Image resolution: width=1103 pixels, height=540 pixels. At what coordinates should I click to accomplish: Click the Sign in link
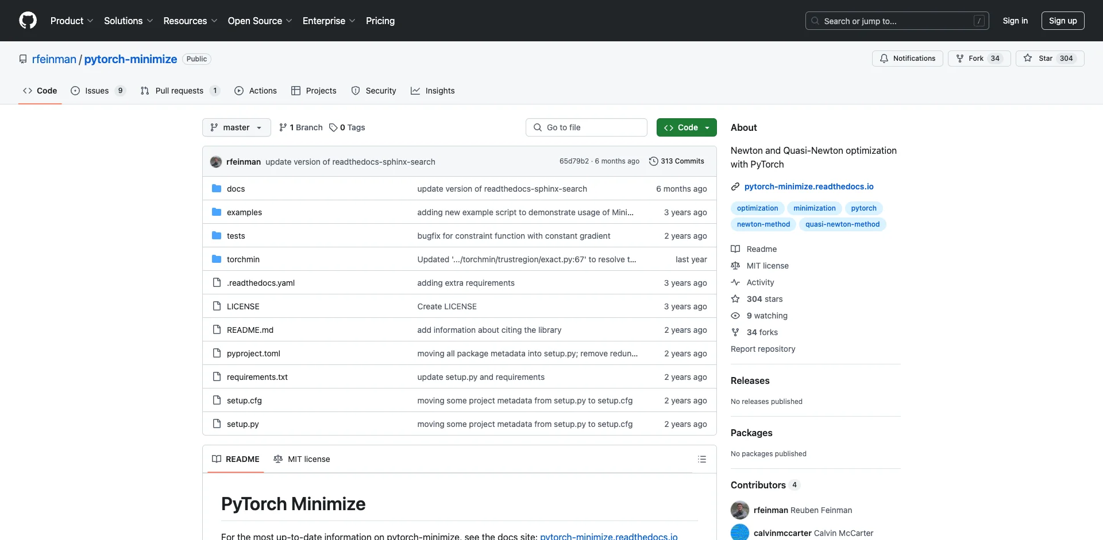tap(1015, 21)
